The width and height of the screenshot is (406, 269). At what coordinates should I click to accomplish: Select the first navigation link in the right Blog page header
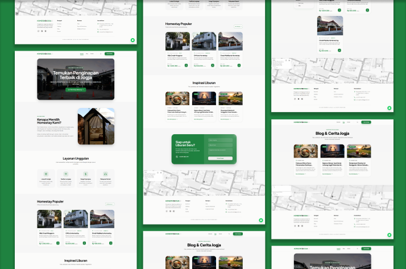(338, 122)
